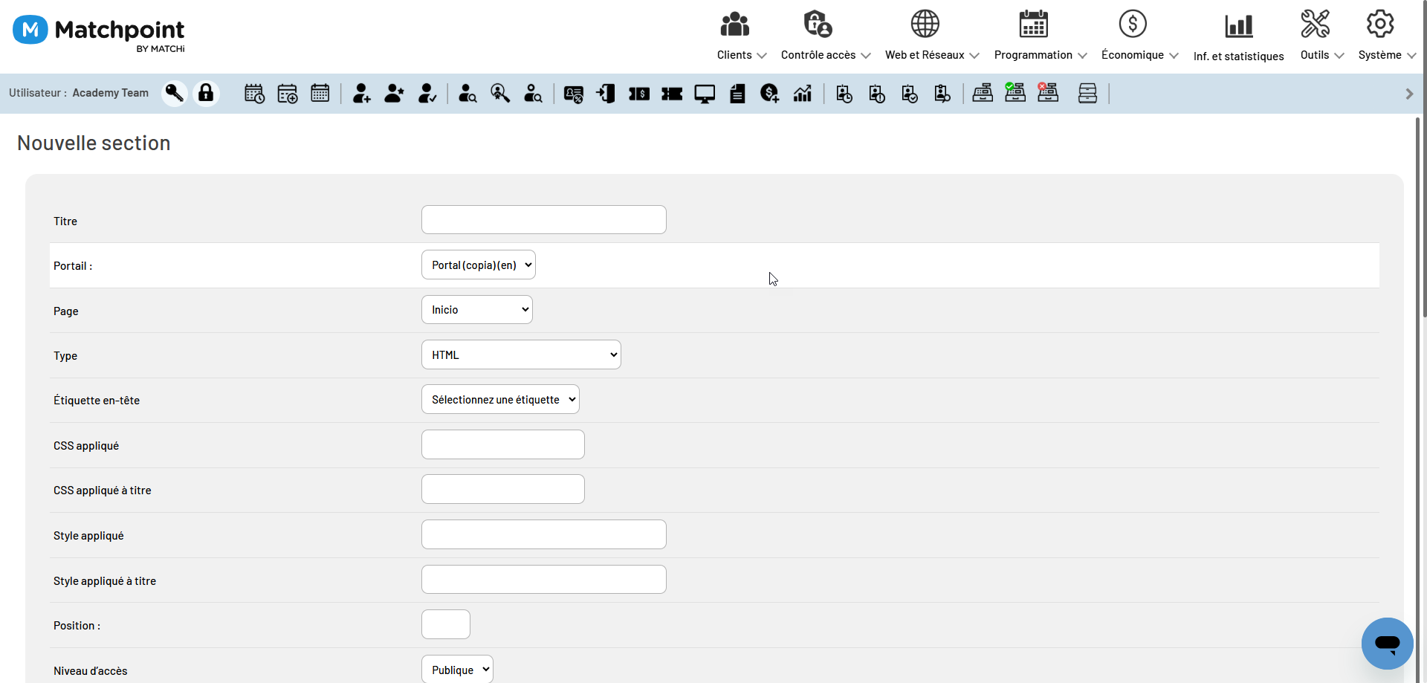1427x683 pixels.
Task: Click the cash register with green check
Action: (1015, 93)
